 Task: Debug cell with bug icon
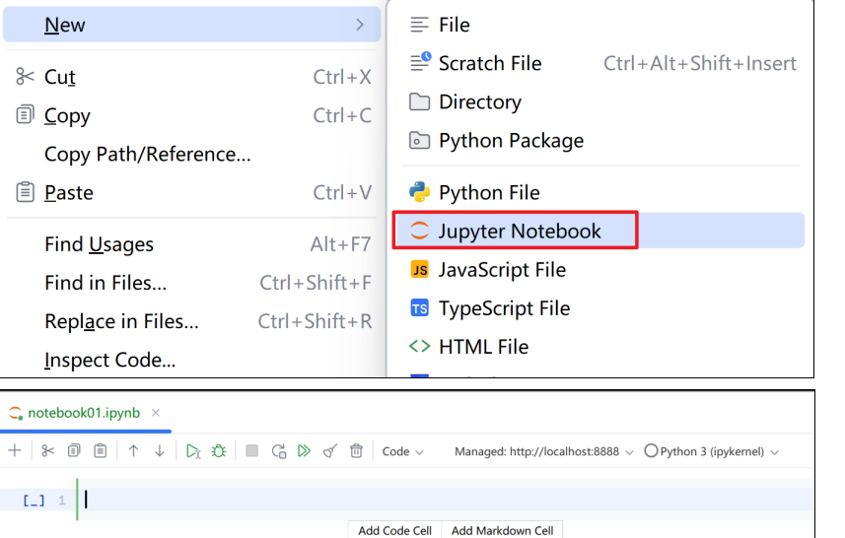219,450
